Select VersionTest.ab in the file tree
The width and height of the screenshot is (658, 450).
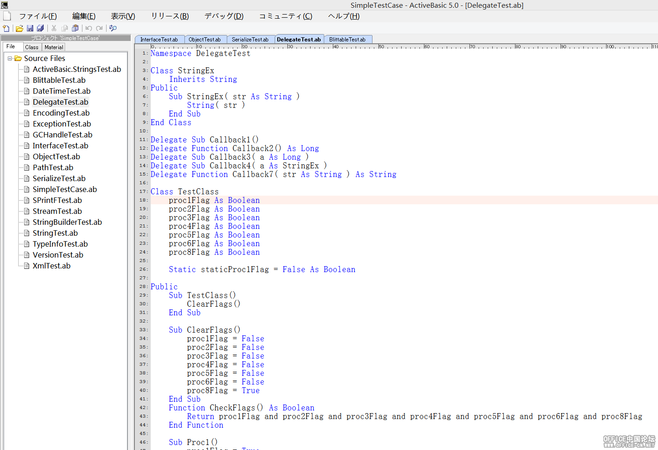[58, 255]
